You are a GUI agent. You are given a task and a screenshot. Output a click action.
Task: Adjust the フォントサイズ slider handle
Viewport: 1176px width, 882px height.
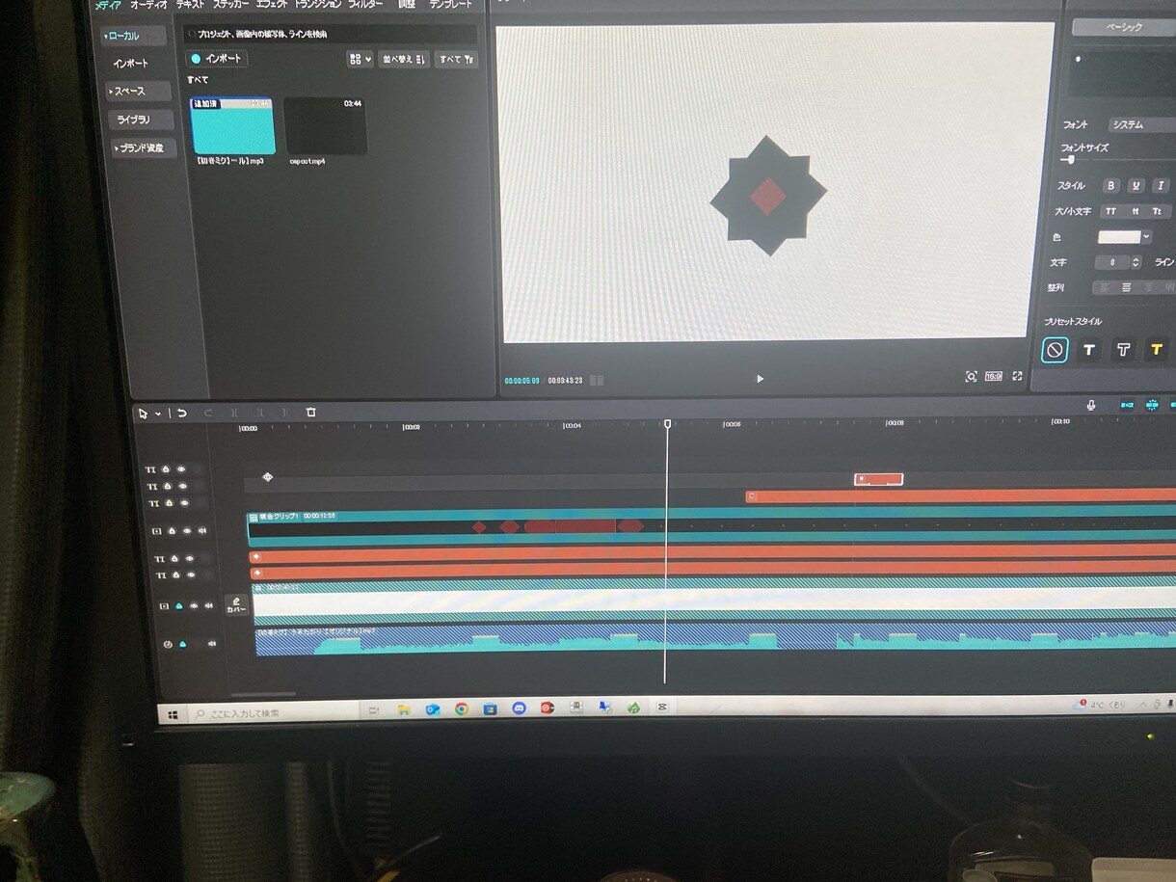[1071, 160]
